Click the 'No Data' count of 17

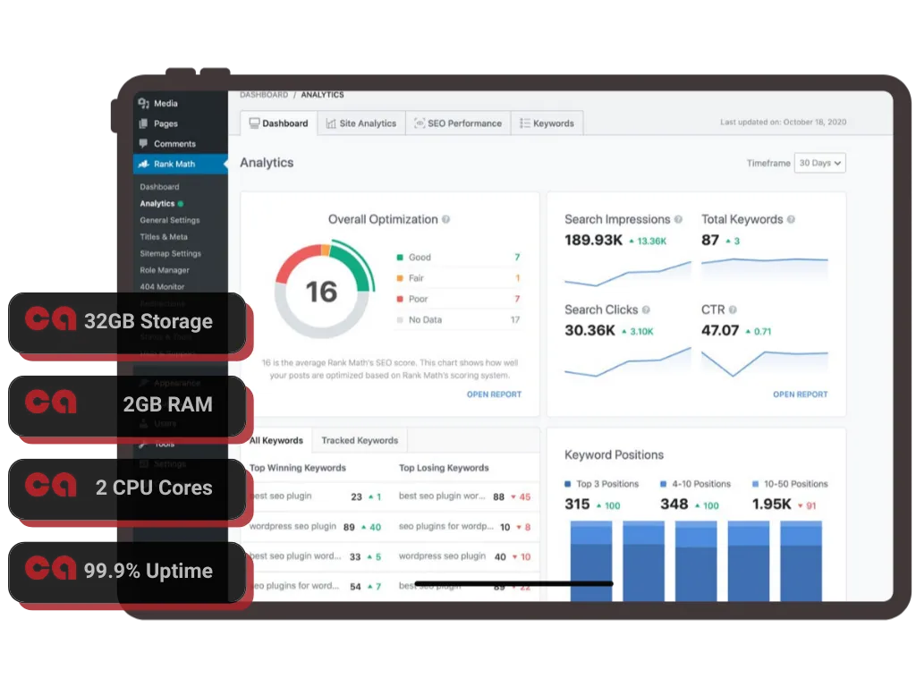coord(515,320)
